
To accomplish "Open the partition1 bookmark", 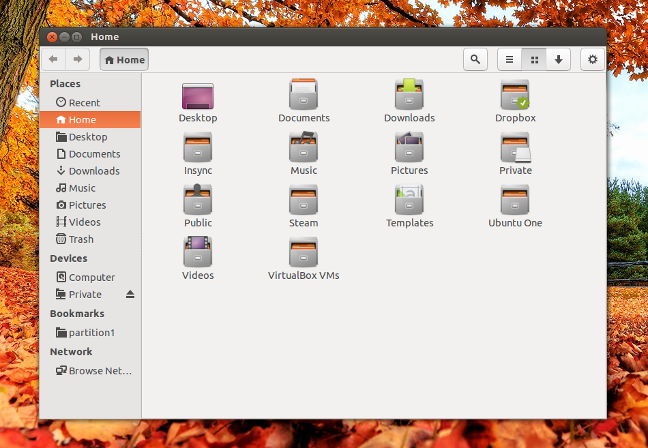I will pos(91,333).
